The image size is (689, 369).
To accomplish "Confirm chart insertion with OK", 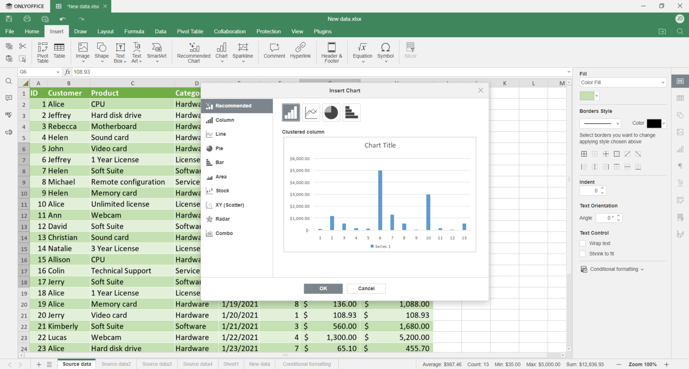I will pos(323,288).
